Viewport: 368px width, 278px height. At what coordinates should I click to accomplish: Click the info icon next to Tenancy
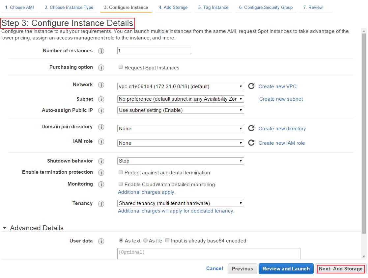pos(101,204)
